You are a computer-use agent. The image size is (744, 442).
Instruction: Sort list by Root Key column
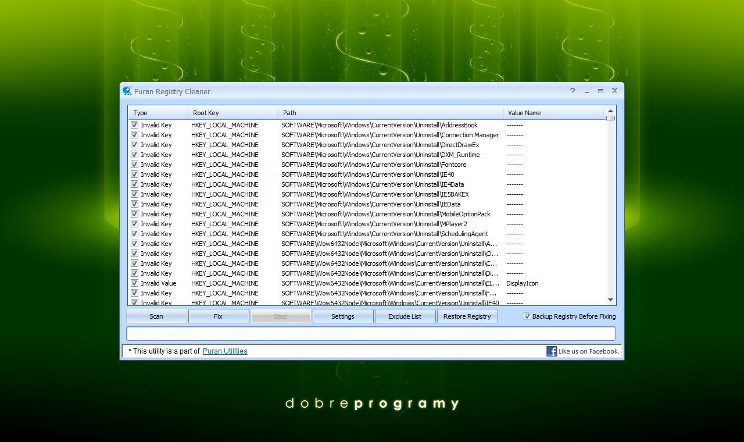233,113
